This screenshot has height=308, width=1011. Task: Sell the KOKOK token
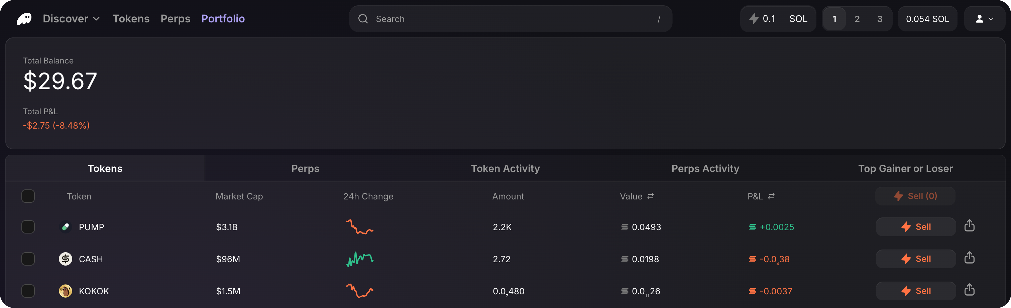click(915, 291)
